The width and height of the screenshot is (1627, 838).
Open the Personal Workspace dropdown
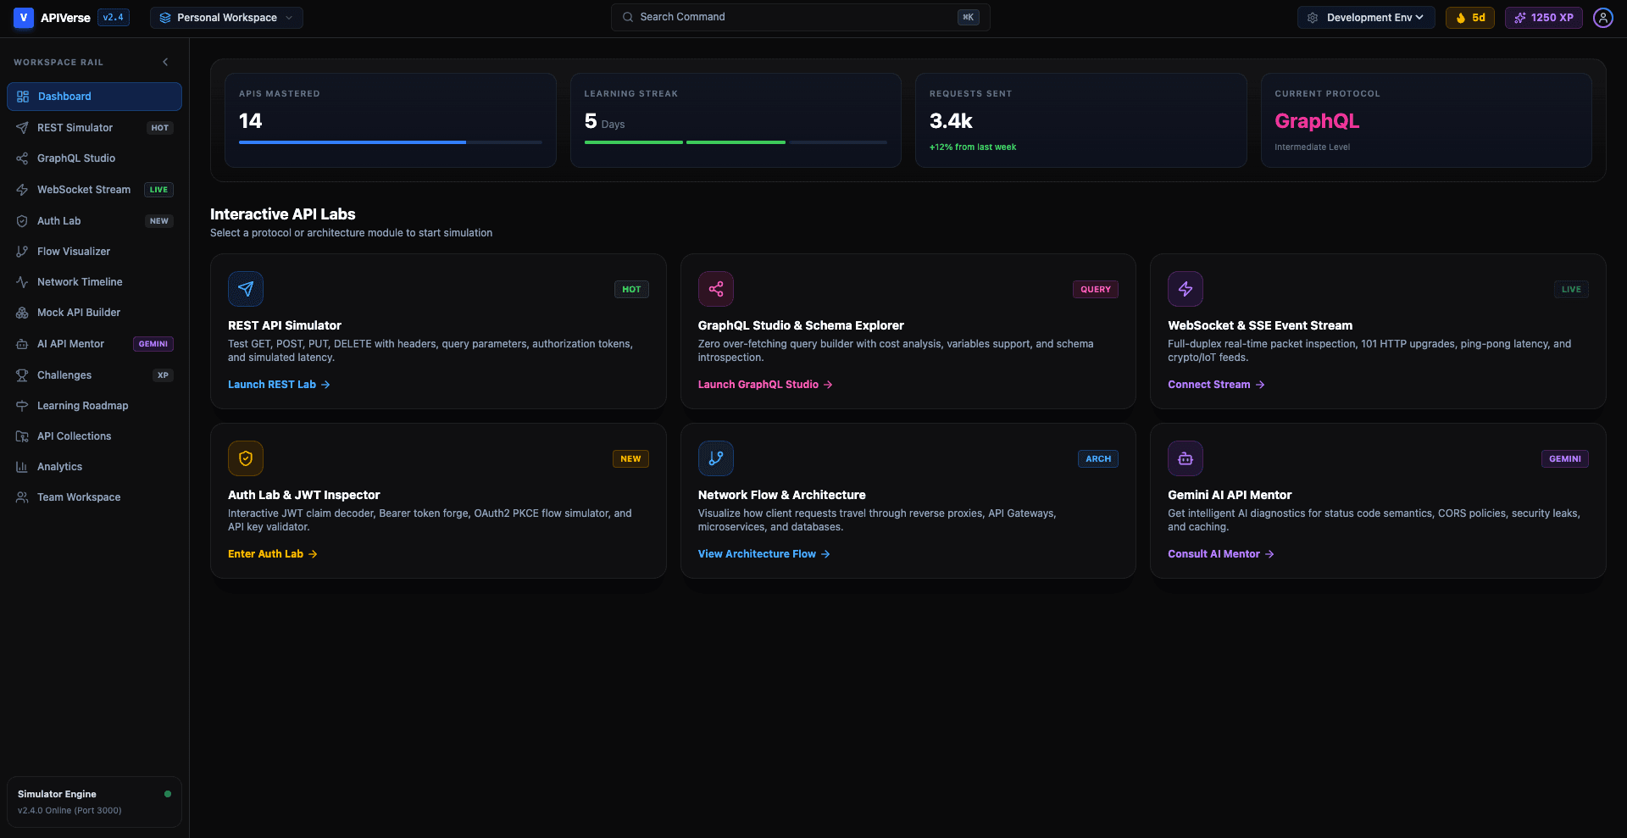pos(226,18)
